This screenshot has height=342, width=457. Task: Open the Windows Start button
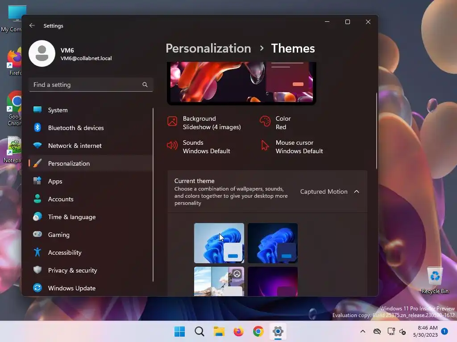179,331
